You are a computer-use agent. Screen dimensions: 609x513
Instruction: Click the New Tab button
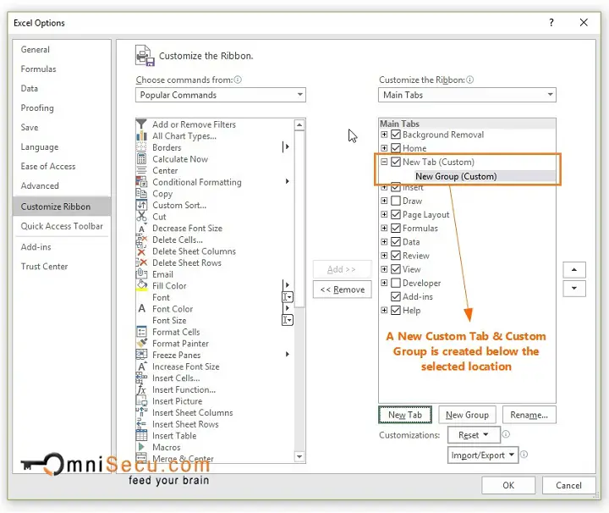click(x=405, y=415)
